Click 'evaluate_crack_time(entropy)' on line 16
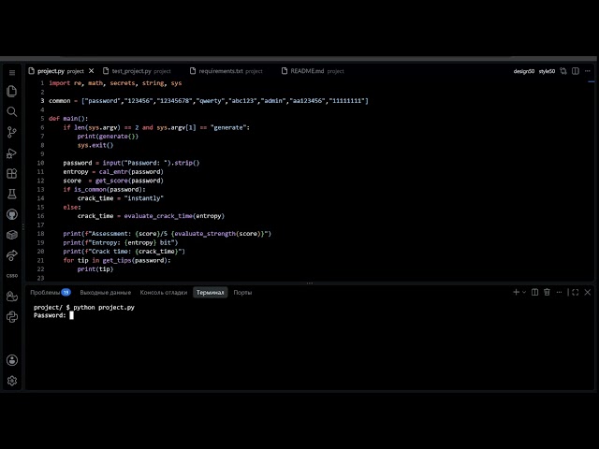 174,216
